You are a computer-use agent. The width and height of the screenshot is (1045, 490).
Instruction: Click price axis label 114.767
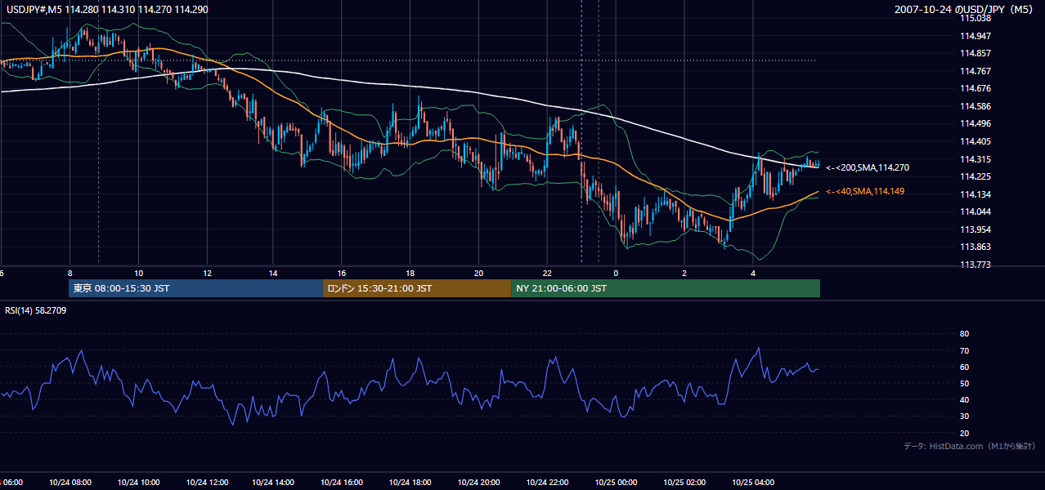[x=976, y=71]
